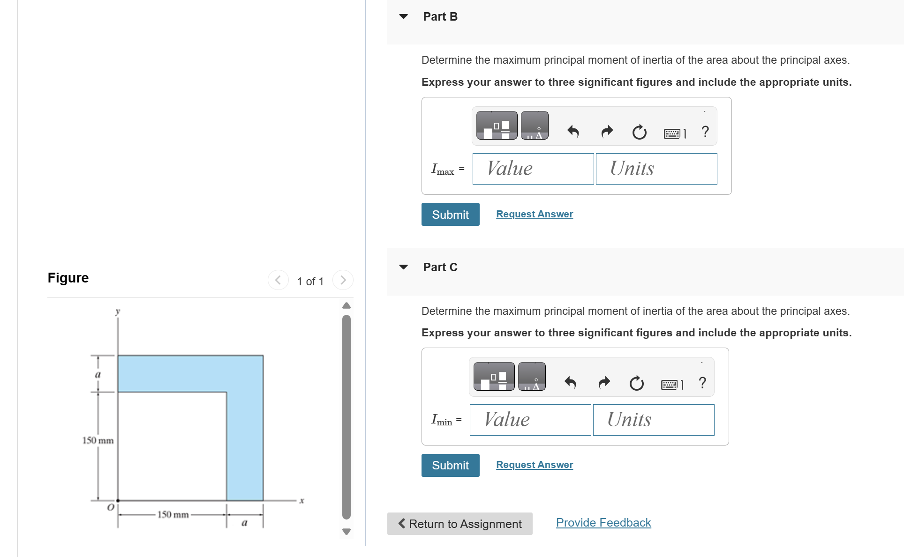Open the Provide Feedback link
Image resolution: width=904 pixels, height=557 pixels.
(x=603, y=522)
